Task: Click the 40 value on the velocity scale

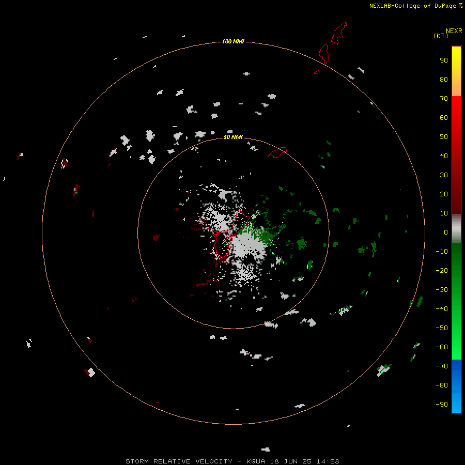Action: [444, 156]
